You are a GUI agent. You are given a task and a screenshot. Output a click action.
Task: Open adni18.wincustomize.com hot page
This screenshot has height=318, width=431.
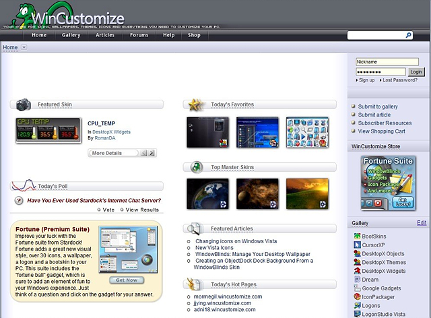coord(224,309)
